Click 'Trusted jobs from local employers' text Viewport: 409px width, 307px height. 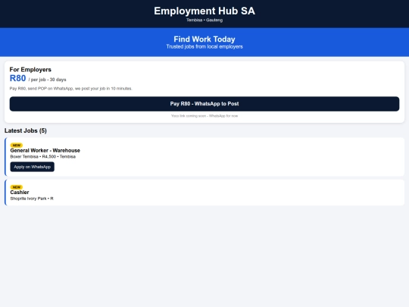[204, 47]
